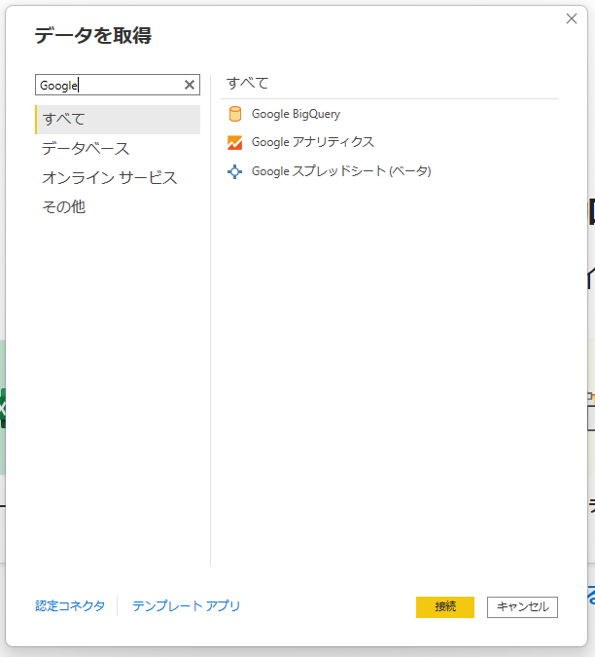Choose Google BigQuery from the list
The image size is (595, 657).
tap(296, 114)
